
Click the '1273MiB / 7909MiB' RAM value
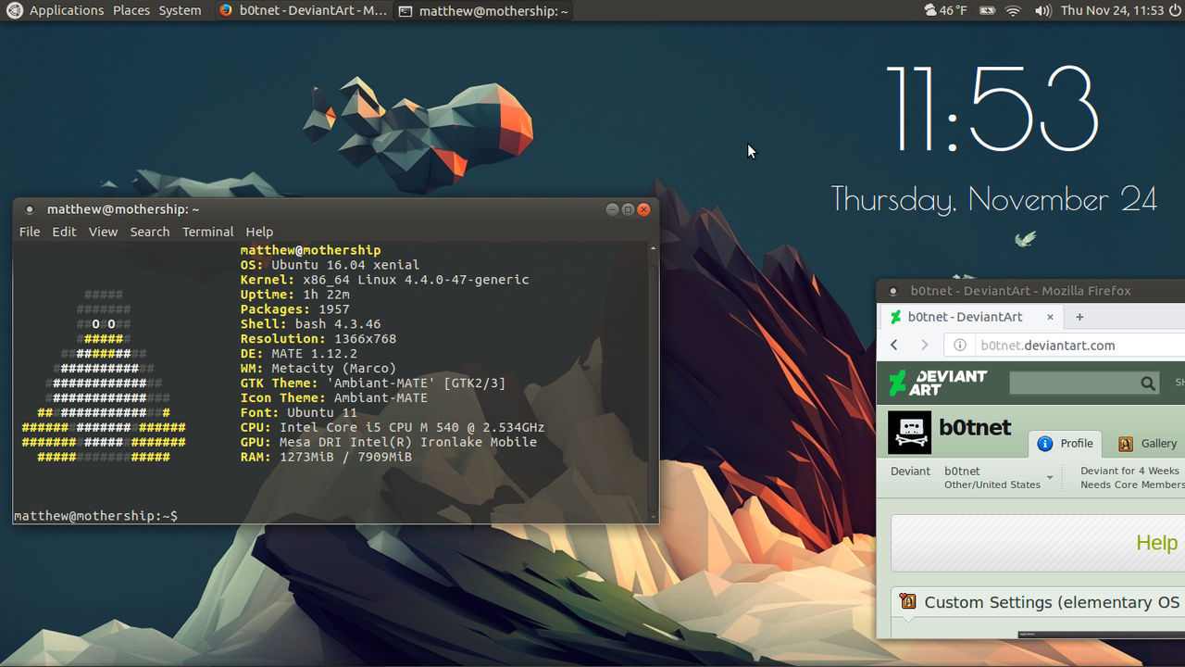coord(345,458)
